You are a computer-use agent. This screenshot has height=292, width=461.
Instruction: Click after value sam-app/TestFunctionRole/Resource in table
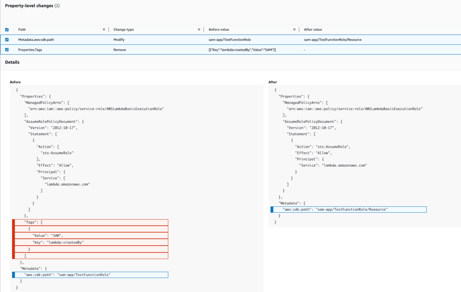[333, 40]
